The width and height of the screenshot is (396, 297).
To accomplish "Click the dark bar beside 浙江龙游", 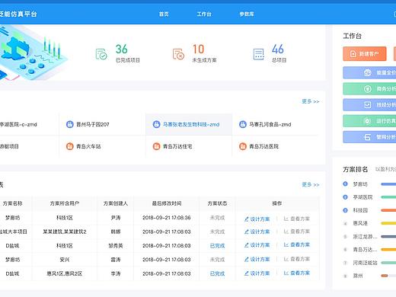I will click(x=388, y=237).
